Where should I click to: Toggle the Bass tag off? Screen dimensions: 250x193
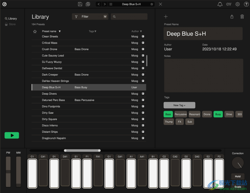click(168, 114)
